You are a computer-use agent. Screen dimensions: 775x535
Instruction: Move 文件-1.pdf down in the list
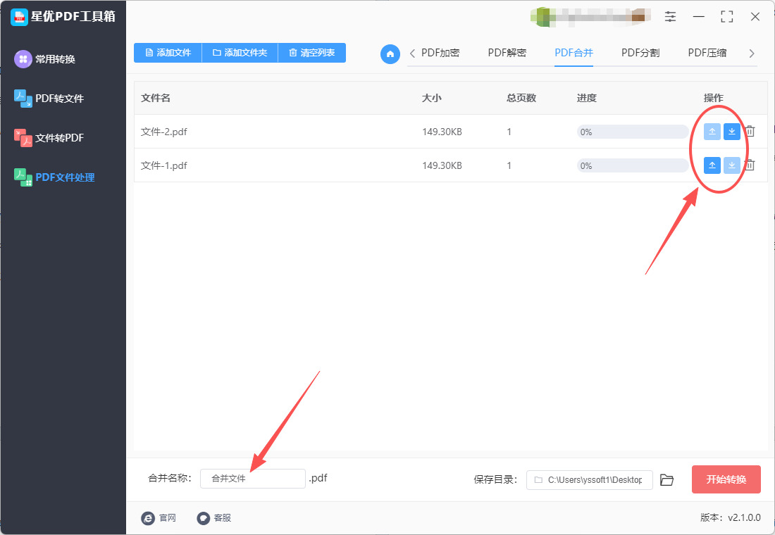[732, 165]
